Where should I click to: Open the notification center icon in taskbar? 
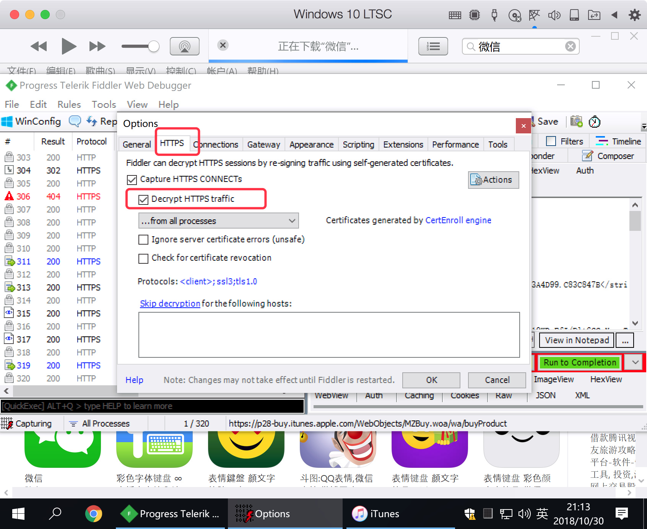coord(622,513)
